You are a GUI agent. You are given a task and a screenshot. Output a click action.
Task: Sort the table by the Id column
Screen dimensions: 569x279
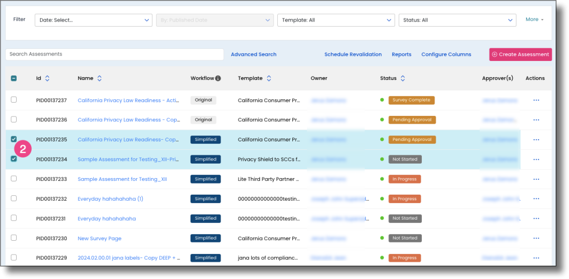pos(47,78)
